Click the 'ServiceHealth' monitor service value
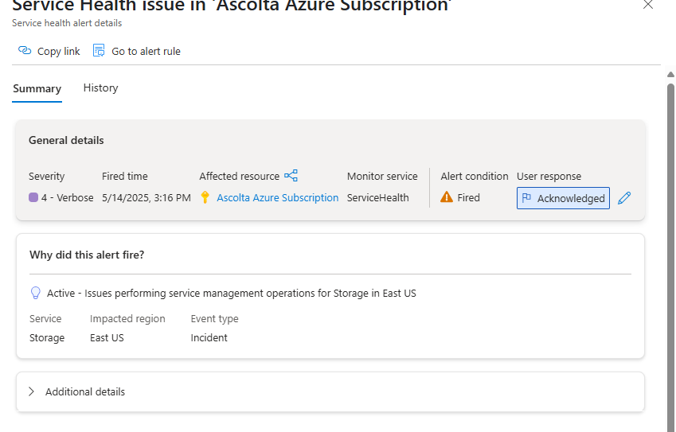The image size is (676, 432). (378, 197)
